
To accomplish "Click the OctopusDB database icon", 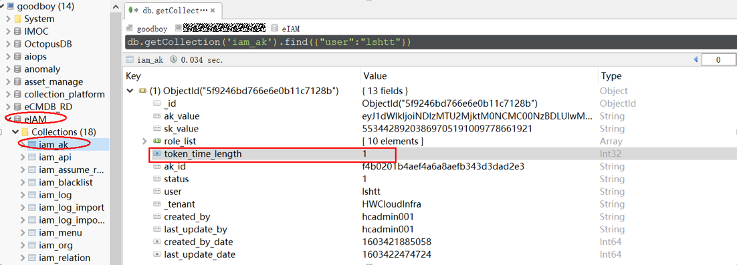I will [x=18, y=44].
